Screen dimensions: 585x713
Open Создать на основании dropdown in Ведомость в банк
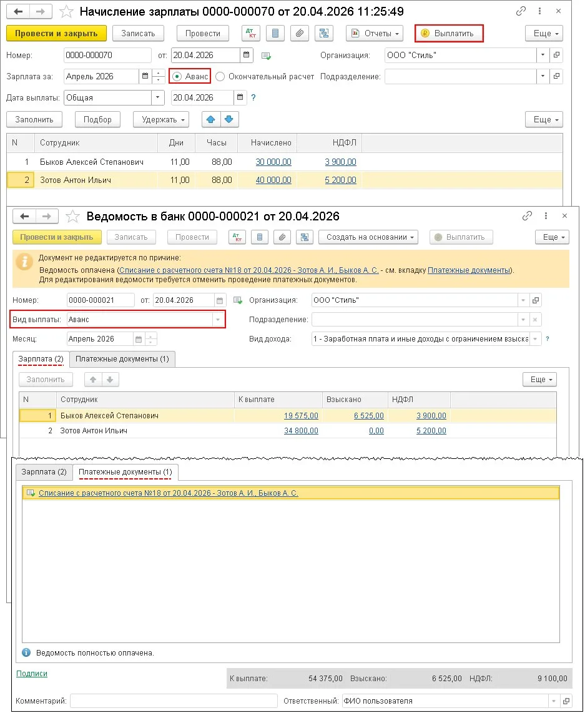click(x=368, y=237)
